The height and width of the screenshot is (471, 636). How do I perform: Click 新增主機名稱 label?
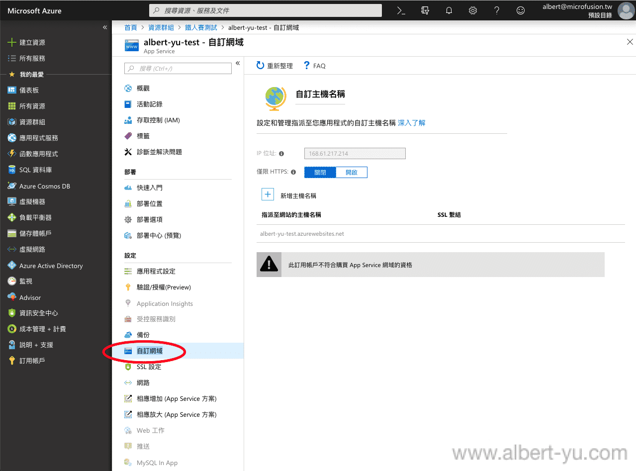[298, 195]
